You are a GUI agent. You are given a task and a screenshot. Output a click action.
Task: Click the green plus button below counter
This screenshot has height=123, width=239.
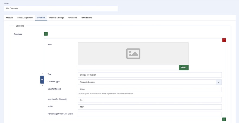[224, 119]
